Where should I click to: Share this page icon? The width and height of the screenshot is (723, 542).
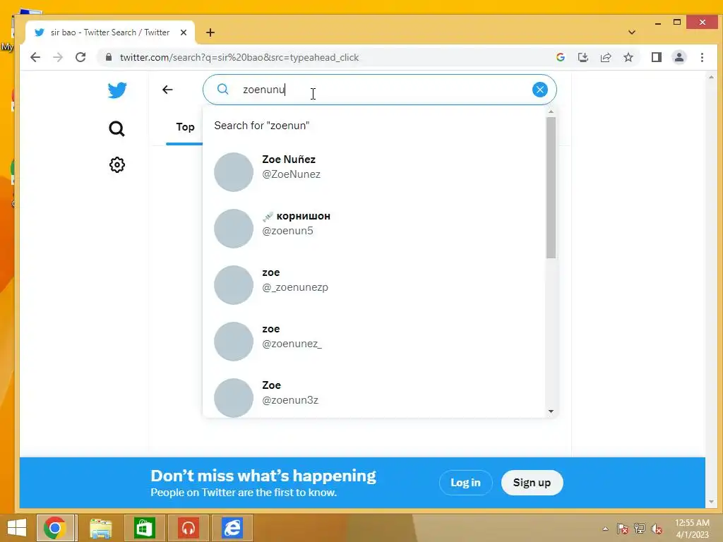tap(605, 57)
